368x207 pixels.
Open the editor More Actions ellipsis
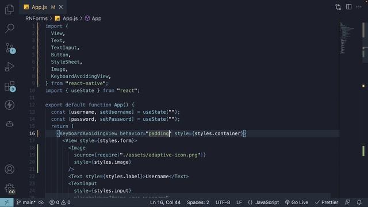pyautogui.click(x=359, y=7)
